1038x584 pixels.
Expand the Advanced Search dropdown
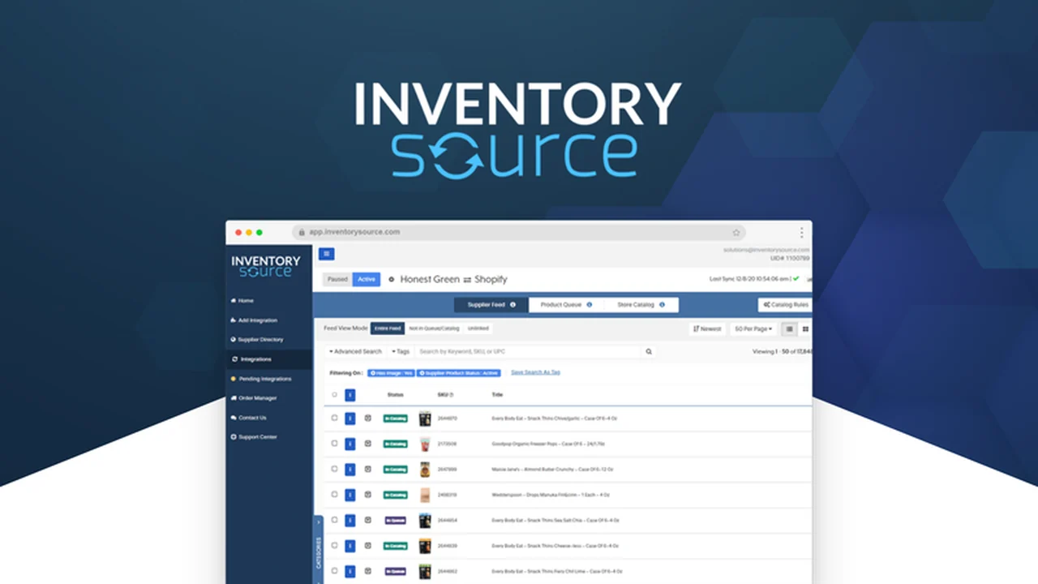click(355, 351)
